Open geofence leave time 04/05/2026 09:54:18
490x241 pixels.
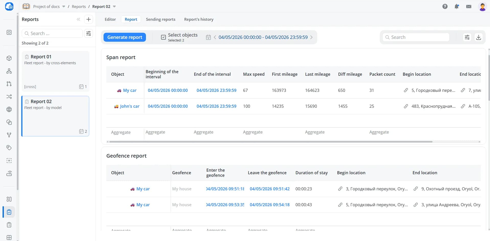(x=270, y=205)
